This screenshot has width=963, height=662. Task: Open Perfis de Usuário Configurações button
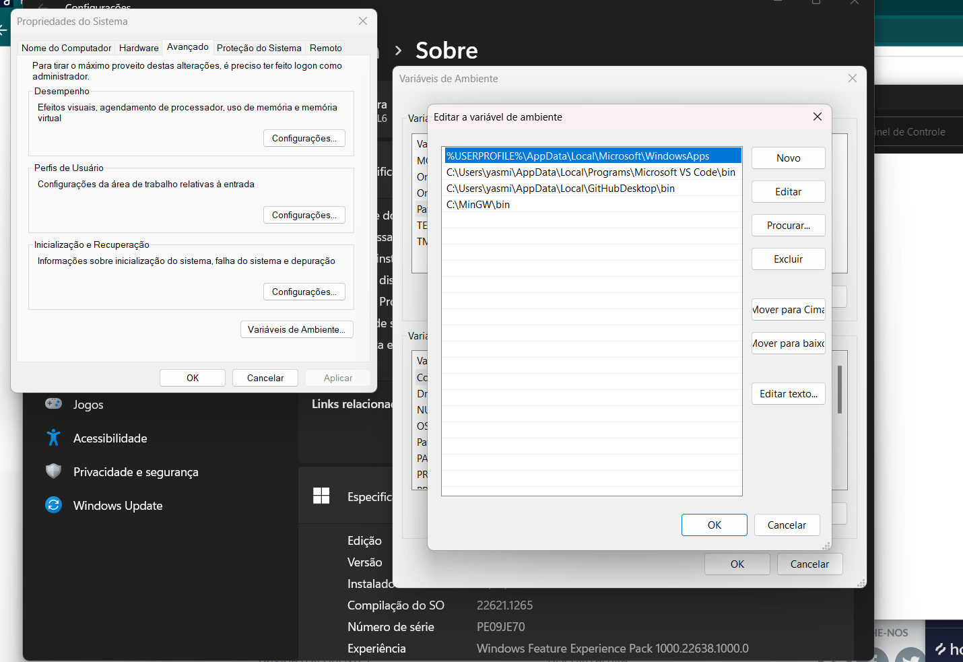[x=304, y=215]
